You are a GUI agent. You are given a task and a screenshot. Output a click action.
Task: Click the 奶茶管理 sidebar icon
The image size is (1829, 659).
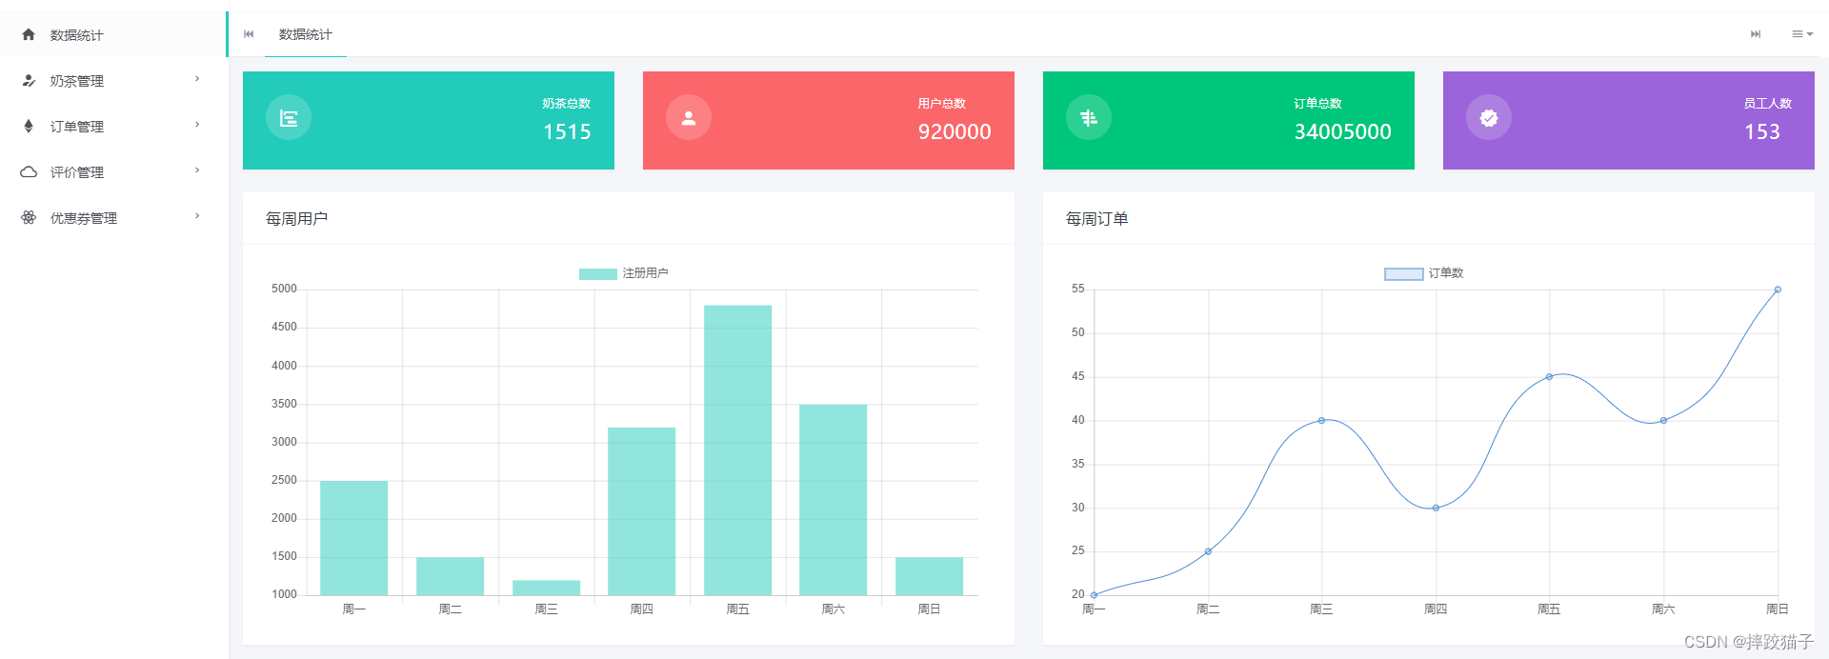tap(29, 80)
